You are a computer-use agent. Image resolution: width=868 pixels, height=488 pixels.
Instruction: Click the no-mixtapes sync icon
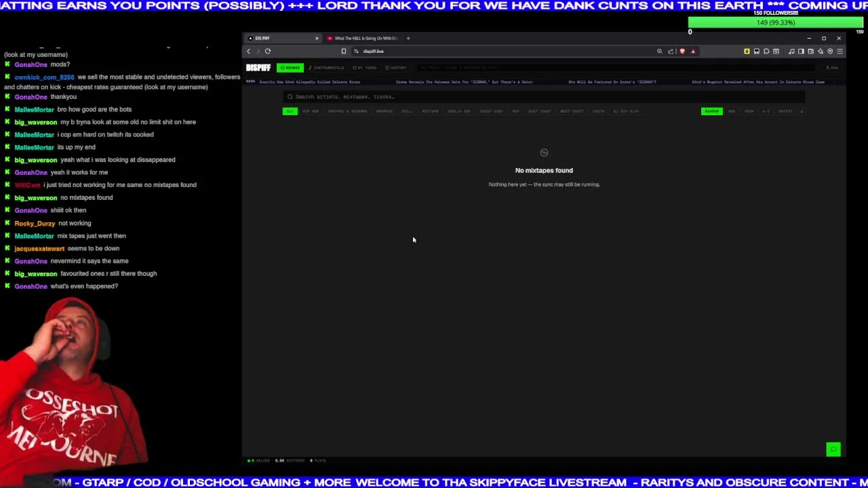[544, 153]
